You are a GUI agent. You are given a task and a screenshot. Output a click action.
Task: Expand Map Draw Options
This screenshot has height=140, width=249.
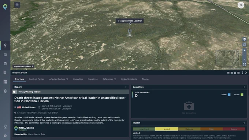(x=23, y=66)
